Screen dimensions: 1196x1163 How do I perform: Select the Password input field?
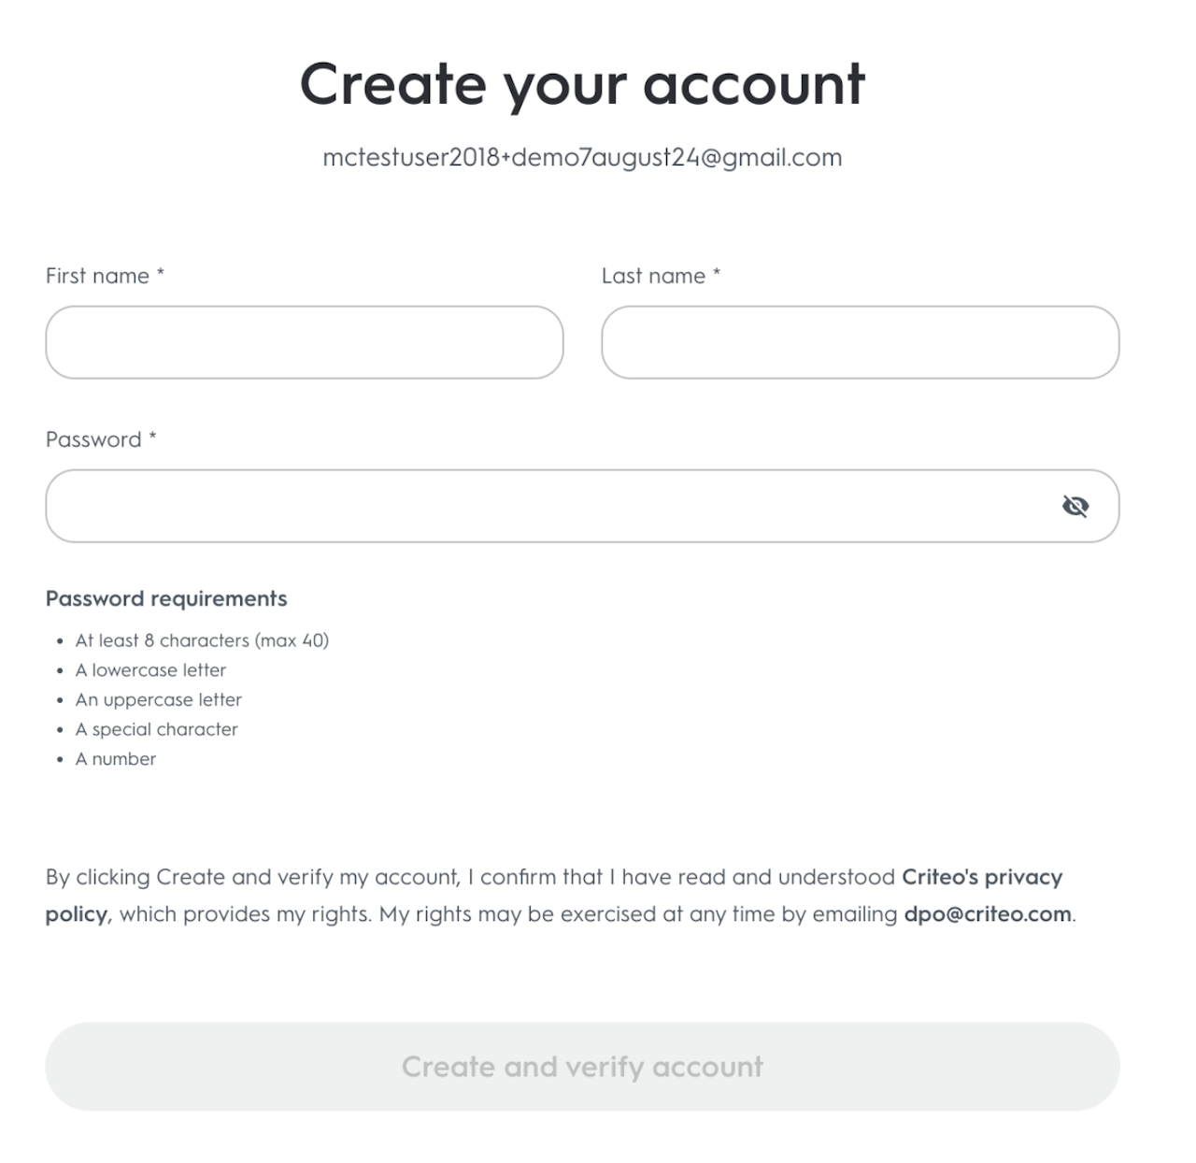coord(542,506)
